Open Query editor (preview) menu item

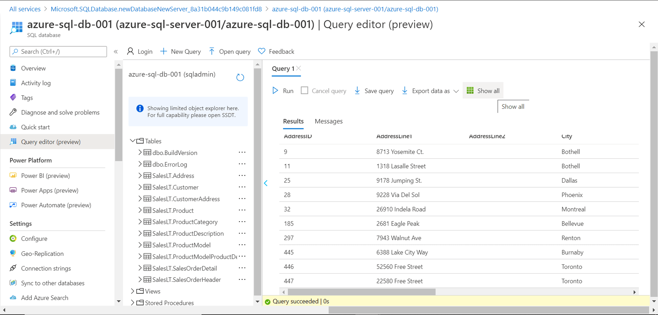[x=58, y=142]
